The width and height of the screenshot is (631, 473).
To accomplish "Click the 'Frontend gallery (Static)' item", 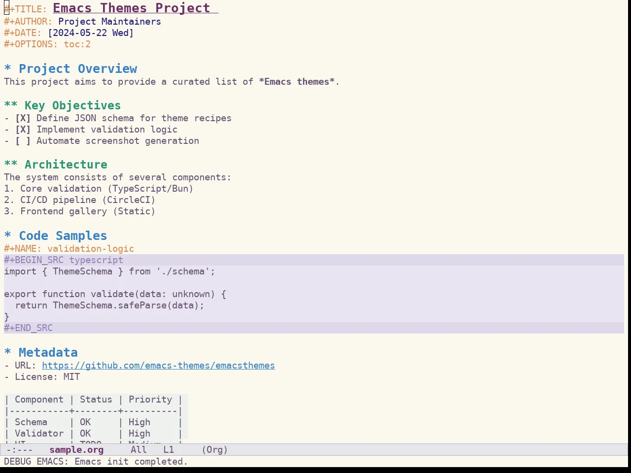I will click(x=88, y=211).
